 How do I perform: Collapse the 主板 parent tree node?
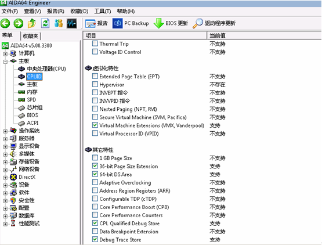tap(5, 62)
